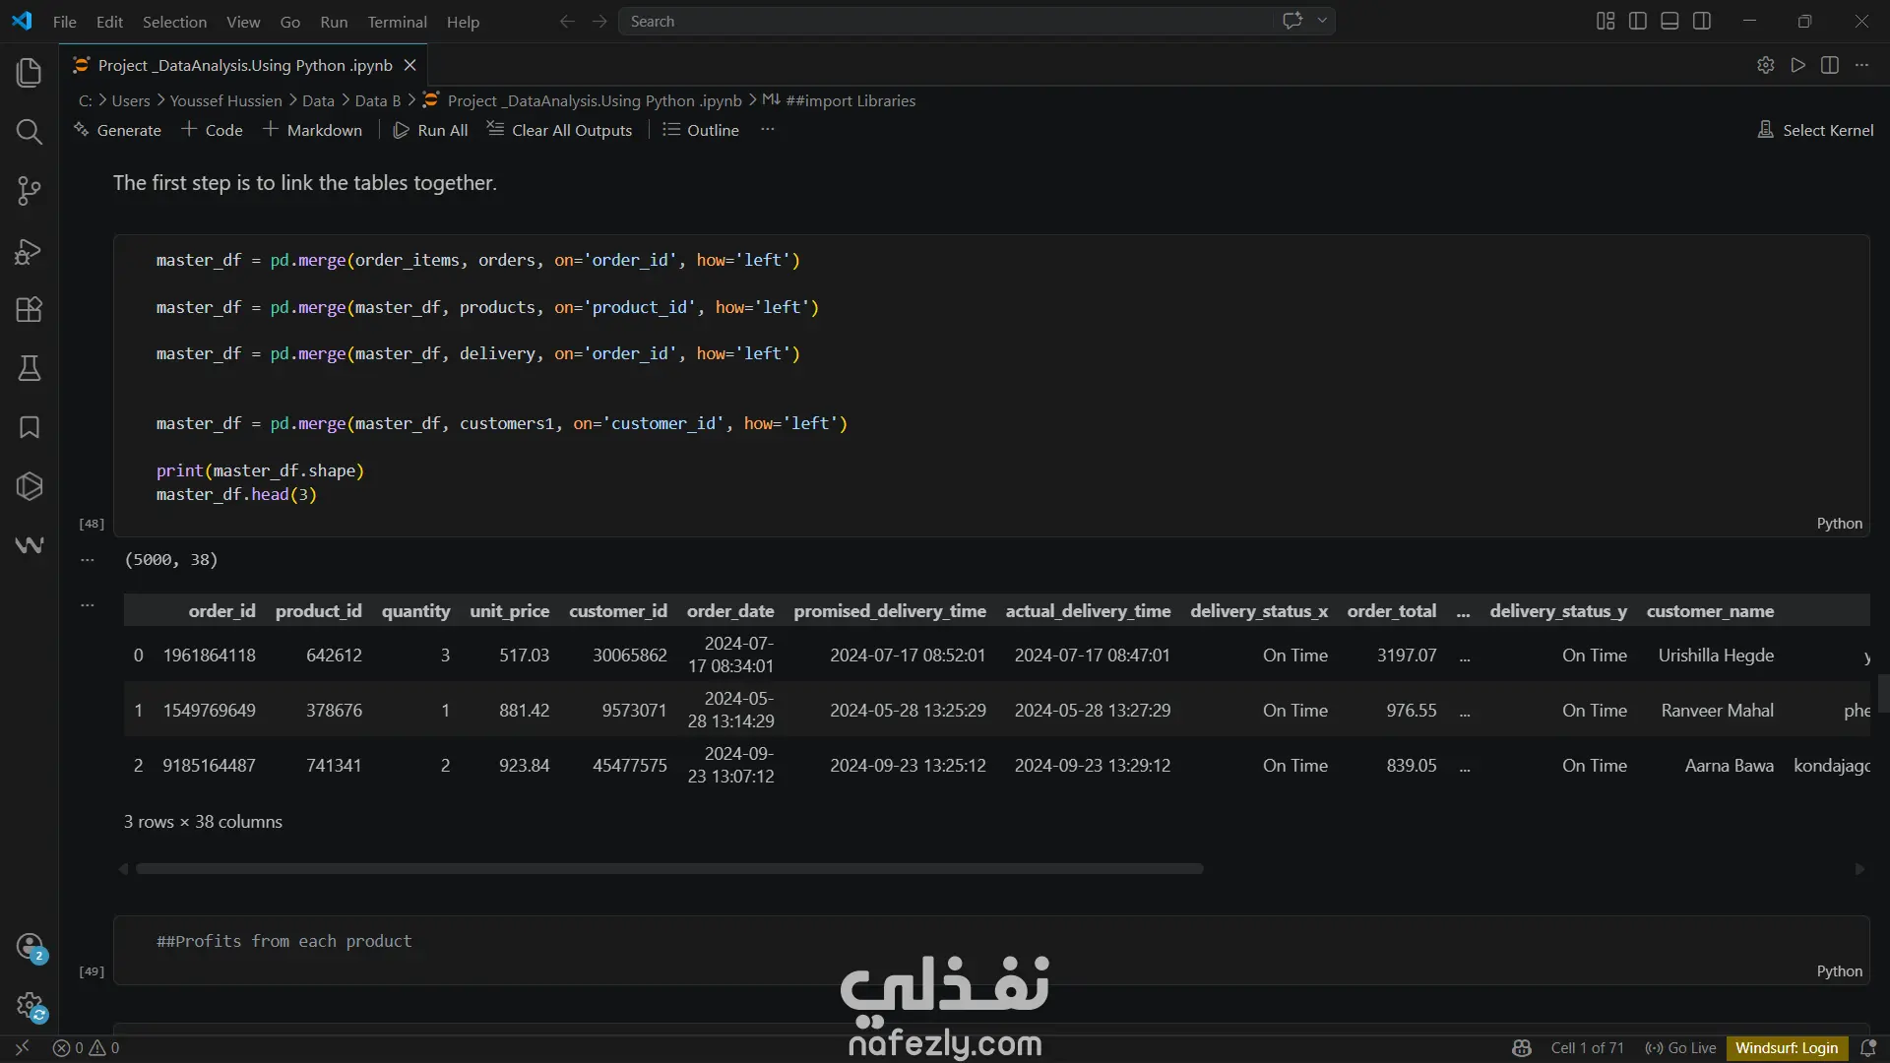1890x1063 pixels.
Task: Click the Users breadcrumb segment
Action: coord(131,100)
